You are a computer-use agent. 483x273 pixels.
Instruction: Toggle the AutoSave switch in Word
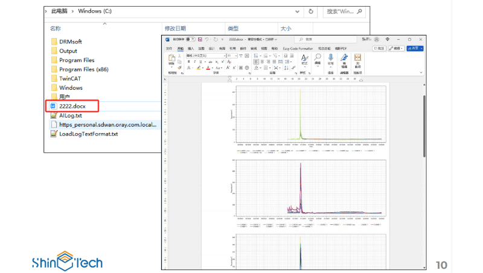(x=191, y=39)
